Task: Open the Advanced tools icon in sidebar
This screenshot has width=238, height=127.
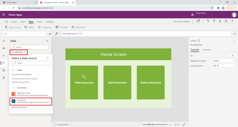Action: point(4,78)
